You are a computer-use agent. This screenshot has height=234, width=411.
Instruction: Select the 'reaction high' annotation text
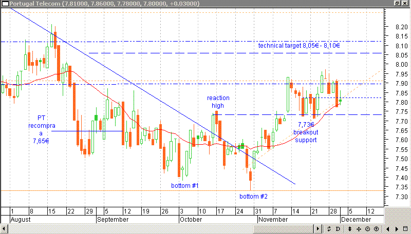(x=218, y=102)
